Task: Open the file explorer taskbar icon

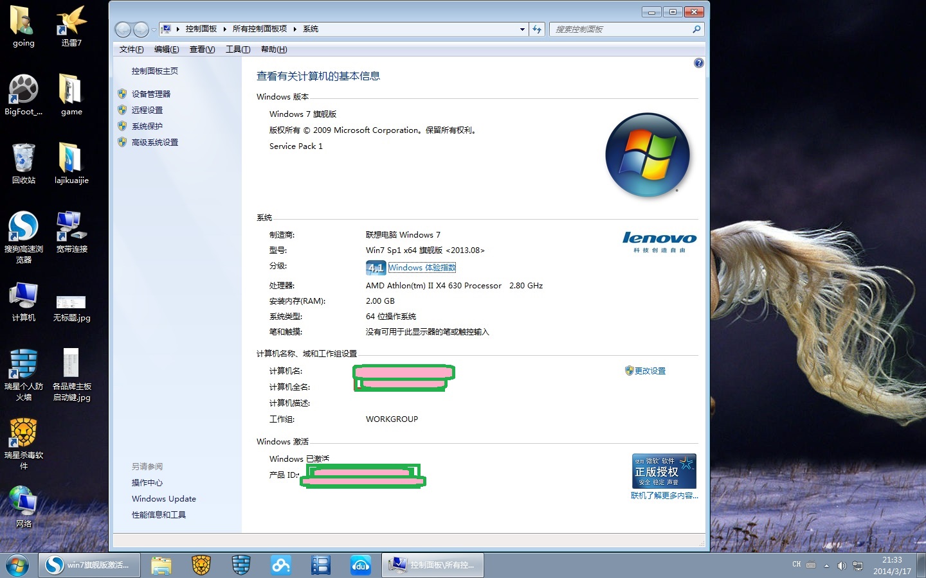Action: pyautogui.click(x=161, y=565)
